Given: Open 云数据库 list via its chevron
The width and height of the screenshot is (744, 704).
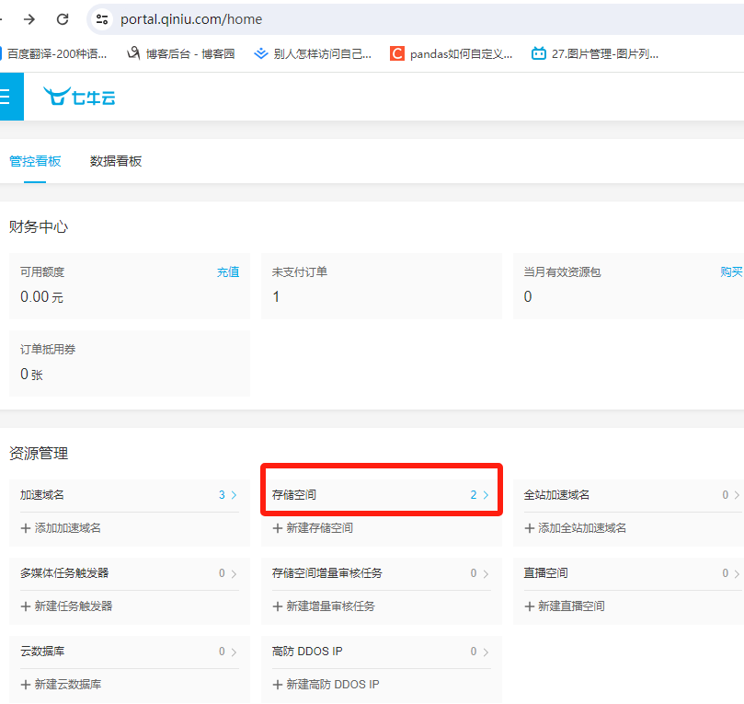Looking at the screenshot, I should pyautogui.click(x=234, y=652).
